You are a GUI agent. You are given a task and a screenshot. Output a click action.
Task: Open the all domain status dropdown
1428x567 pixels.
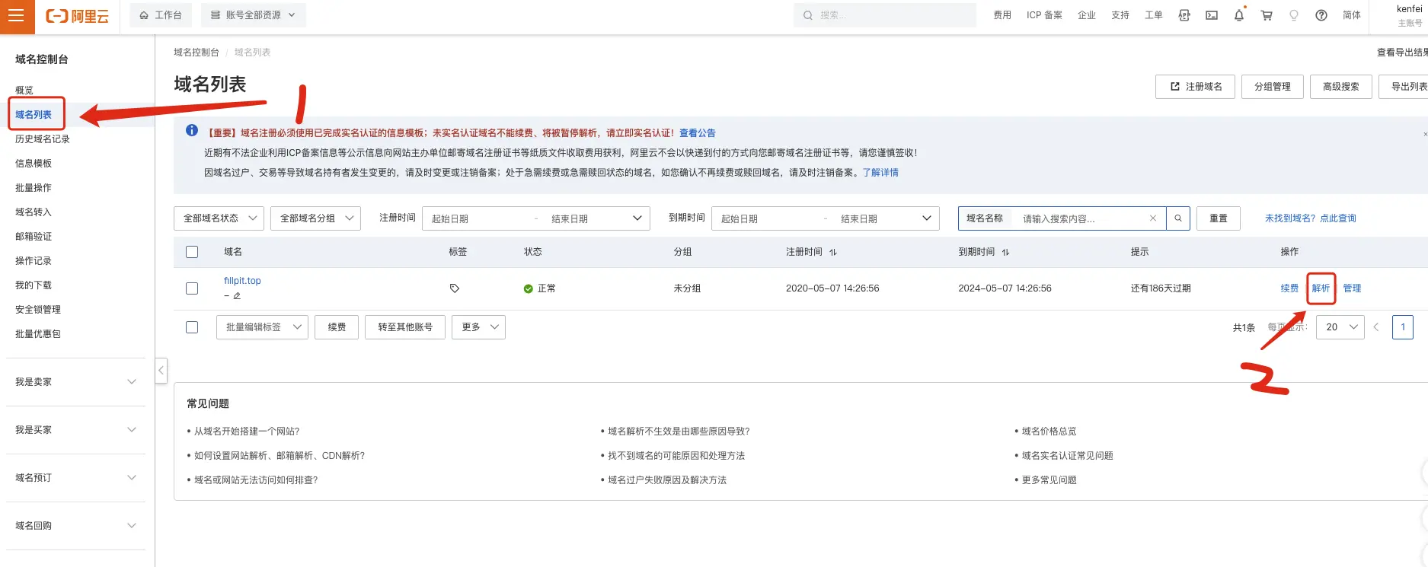[219, 218]
